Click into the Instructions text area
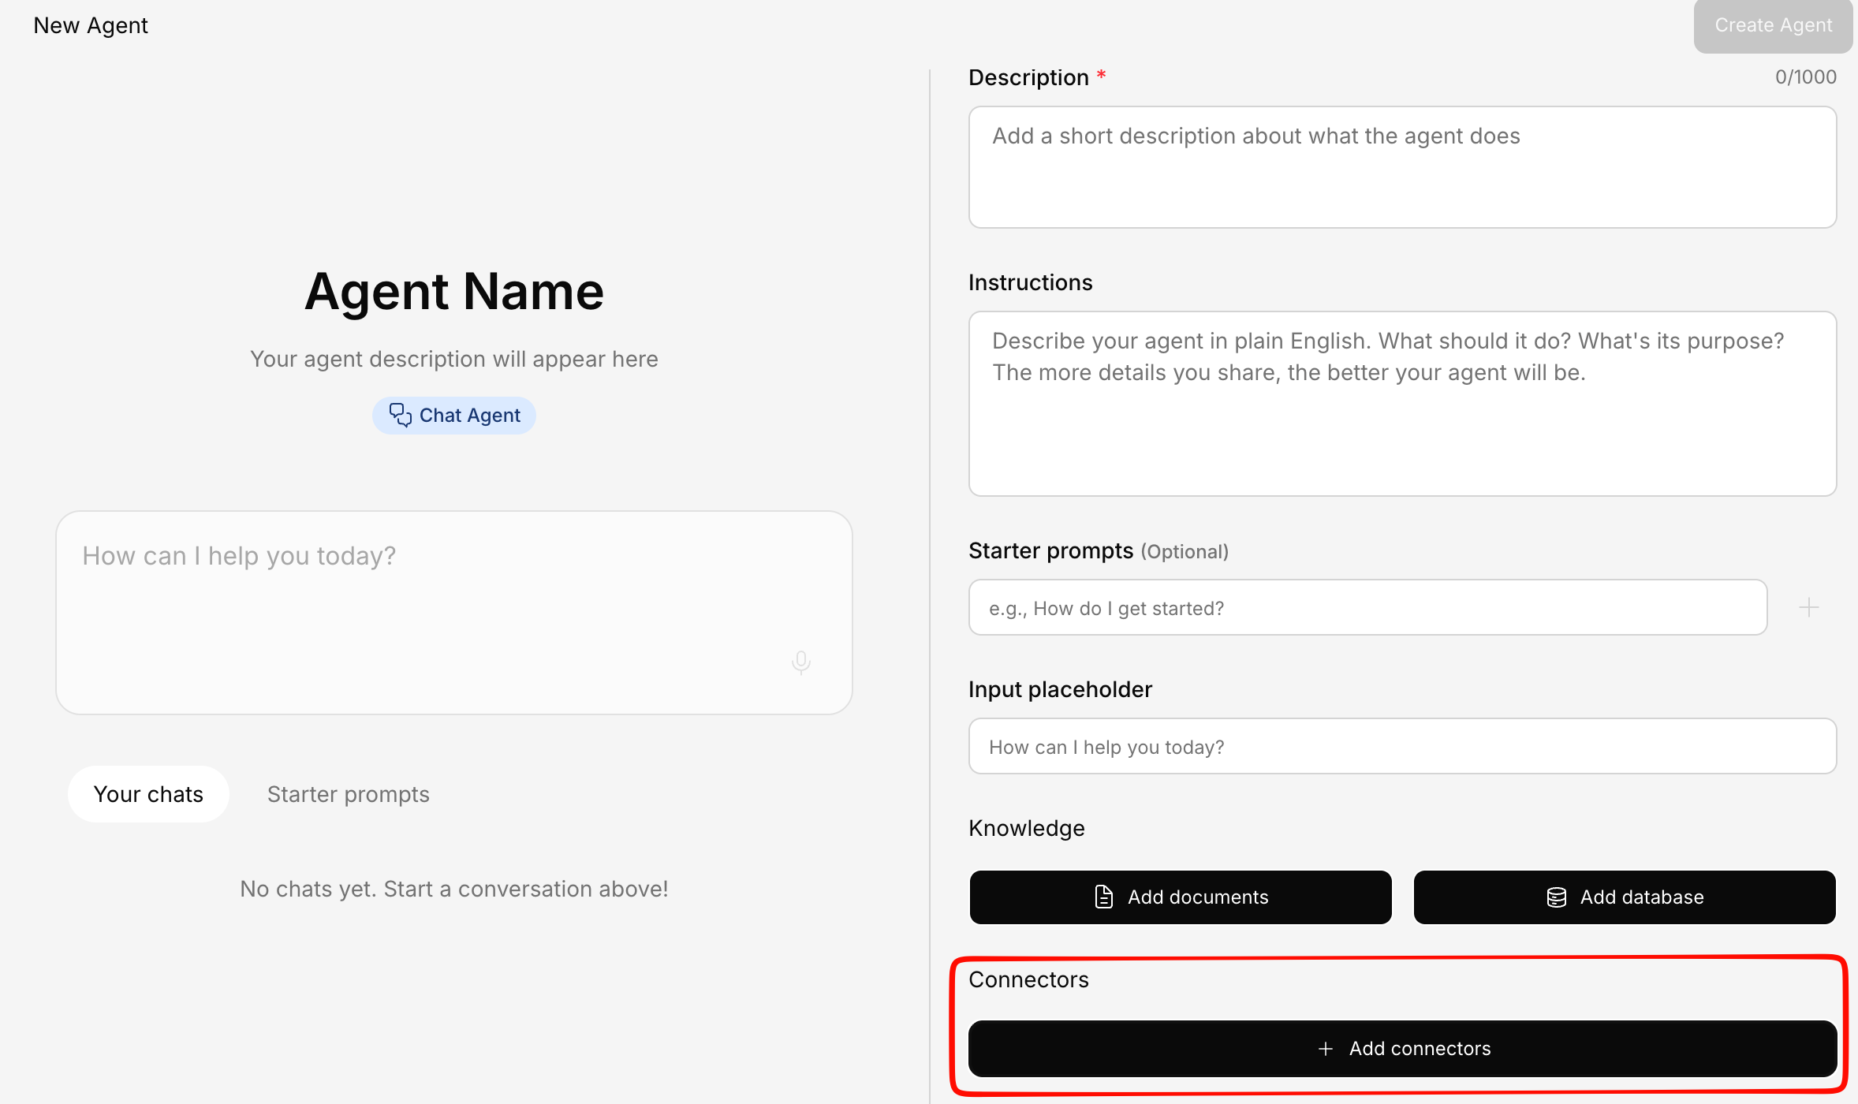Screen dimensions: 1858x1104 (1402, 404)
